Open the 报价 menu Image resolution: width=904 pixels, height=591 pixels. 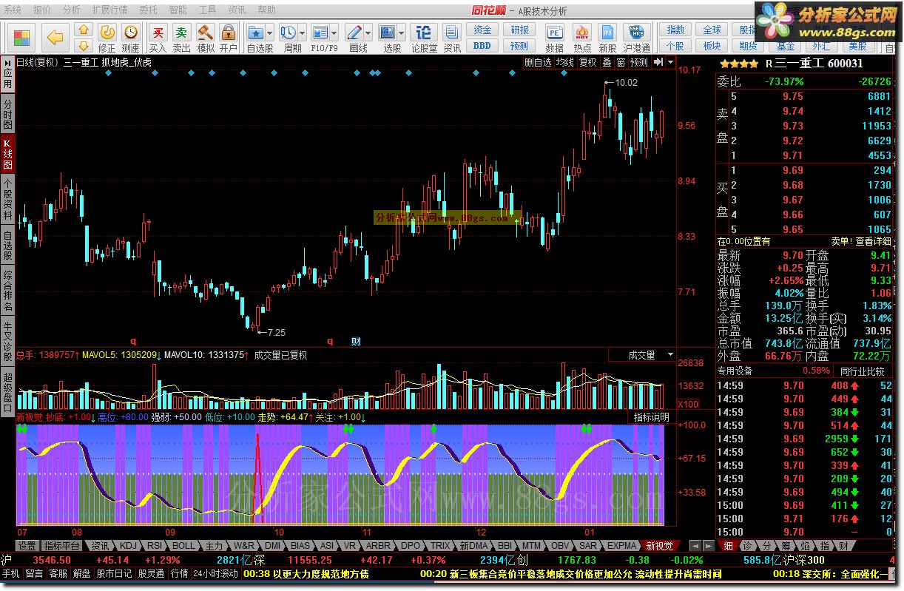[42, 10]
